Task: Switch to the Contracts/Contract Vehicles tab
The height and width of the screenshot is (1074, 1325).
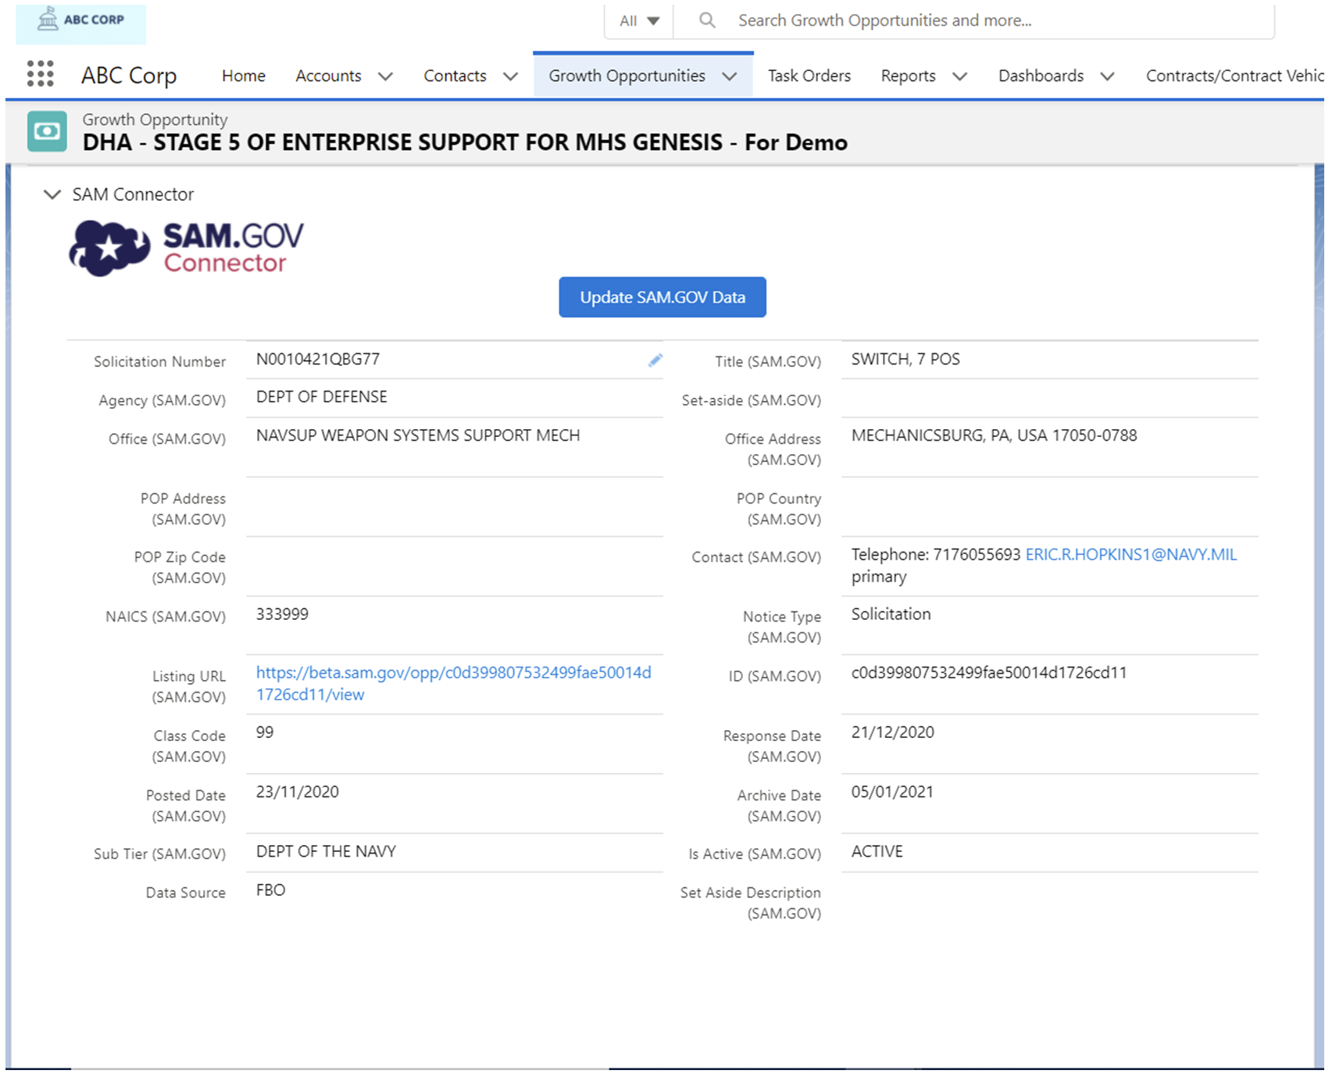Action: click(x=1231, y=76)
